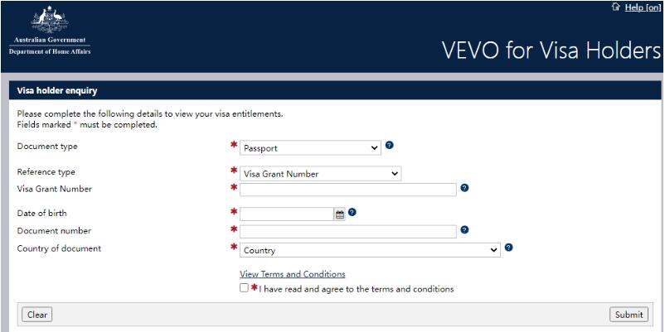Click the home icon beside the Help link

(616, 7)
